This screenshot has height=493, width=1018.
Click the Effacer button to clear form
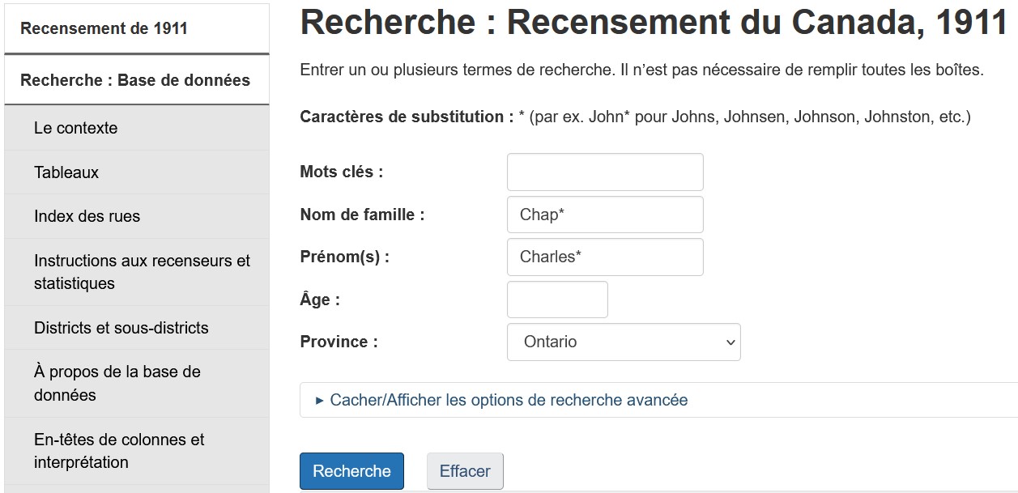(465, 471)
